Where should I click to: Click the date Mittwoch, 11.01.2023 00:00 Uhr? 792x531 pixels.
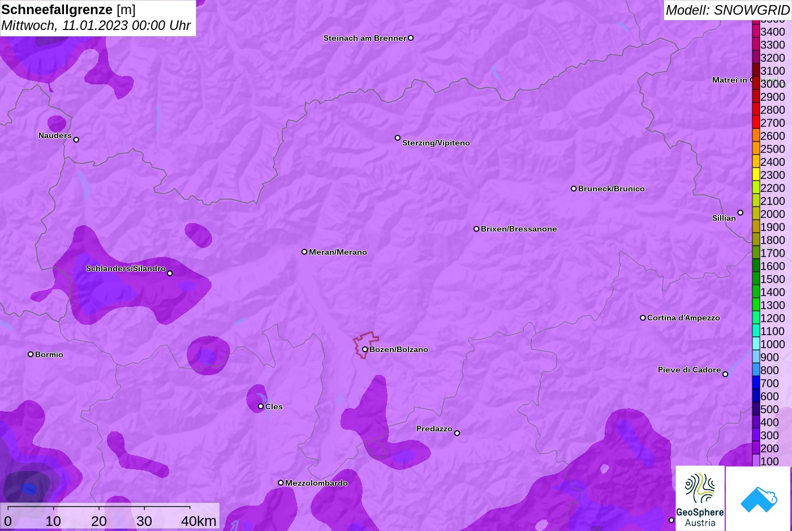(96, 25)
